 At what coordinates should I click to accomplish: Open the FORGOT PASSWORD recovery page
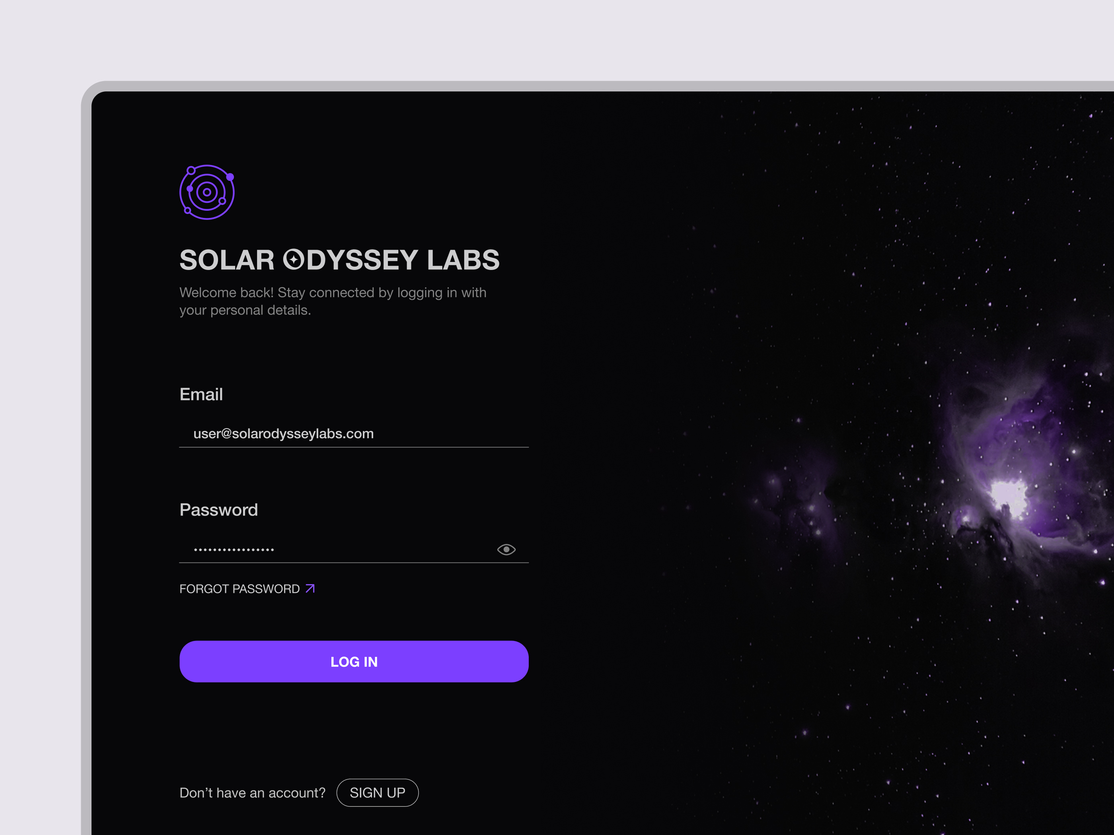pos(240,588)
